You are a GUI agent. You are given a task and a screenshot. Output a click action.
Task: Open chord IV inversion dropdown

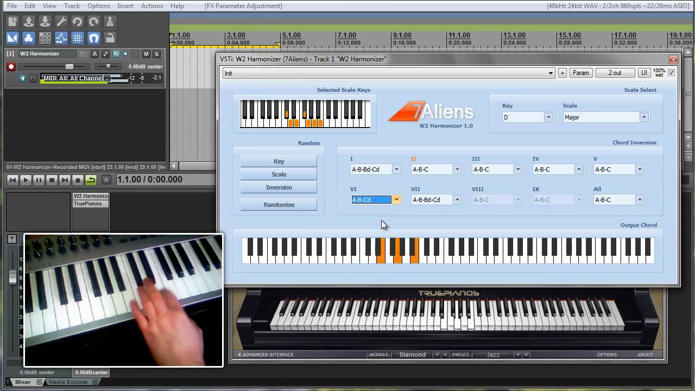558,169
